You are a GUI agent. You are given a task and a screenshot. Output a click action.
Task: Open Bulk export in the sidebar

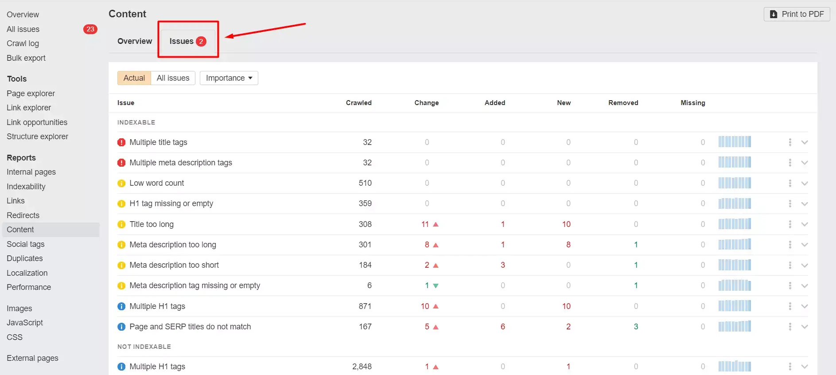point(26,58)
